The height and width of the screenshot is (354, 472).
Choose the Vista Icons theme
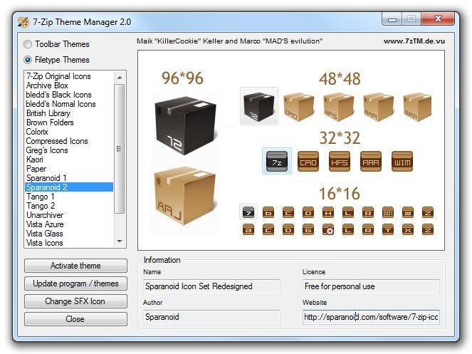(45, 243)
